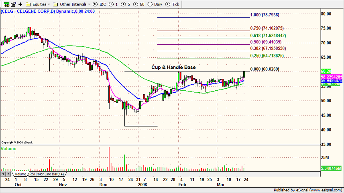Screen dimensions: 344x193
Task: Select the Volume study tab
Action: click(20, 174)
